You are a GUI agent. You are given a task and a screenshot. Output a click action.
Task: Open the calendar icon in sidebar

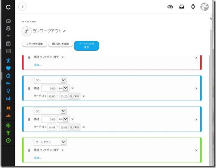8,43
